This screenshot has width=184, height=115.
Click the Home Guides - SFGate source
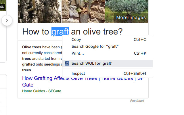(42, 91)
